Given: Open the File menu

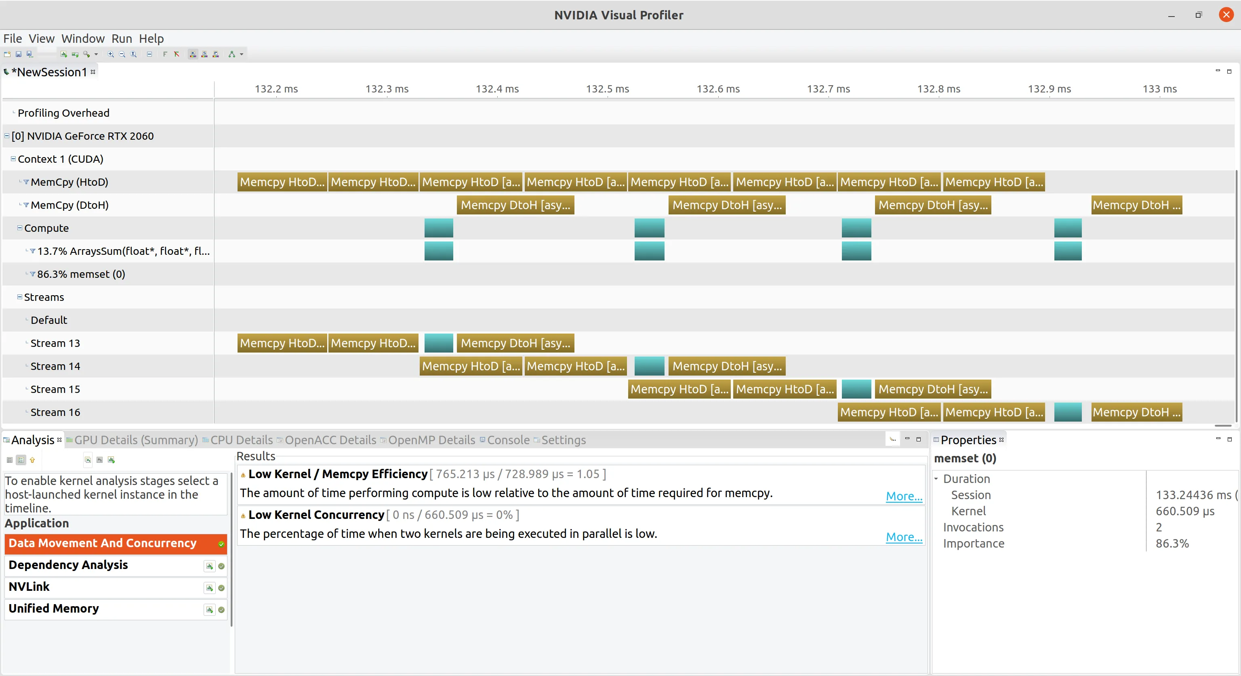Looking at the screenshot, I should click(x=13, y=38).
